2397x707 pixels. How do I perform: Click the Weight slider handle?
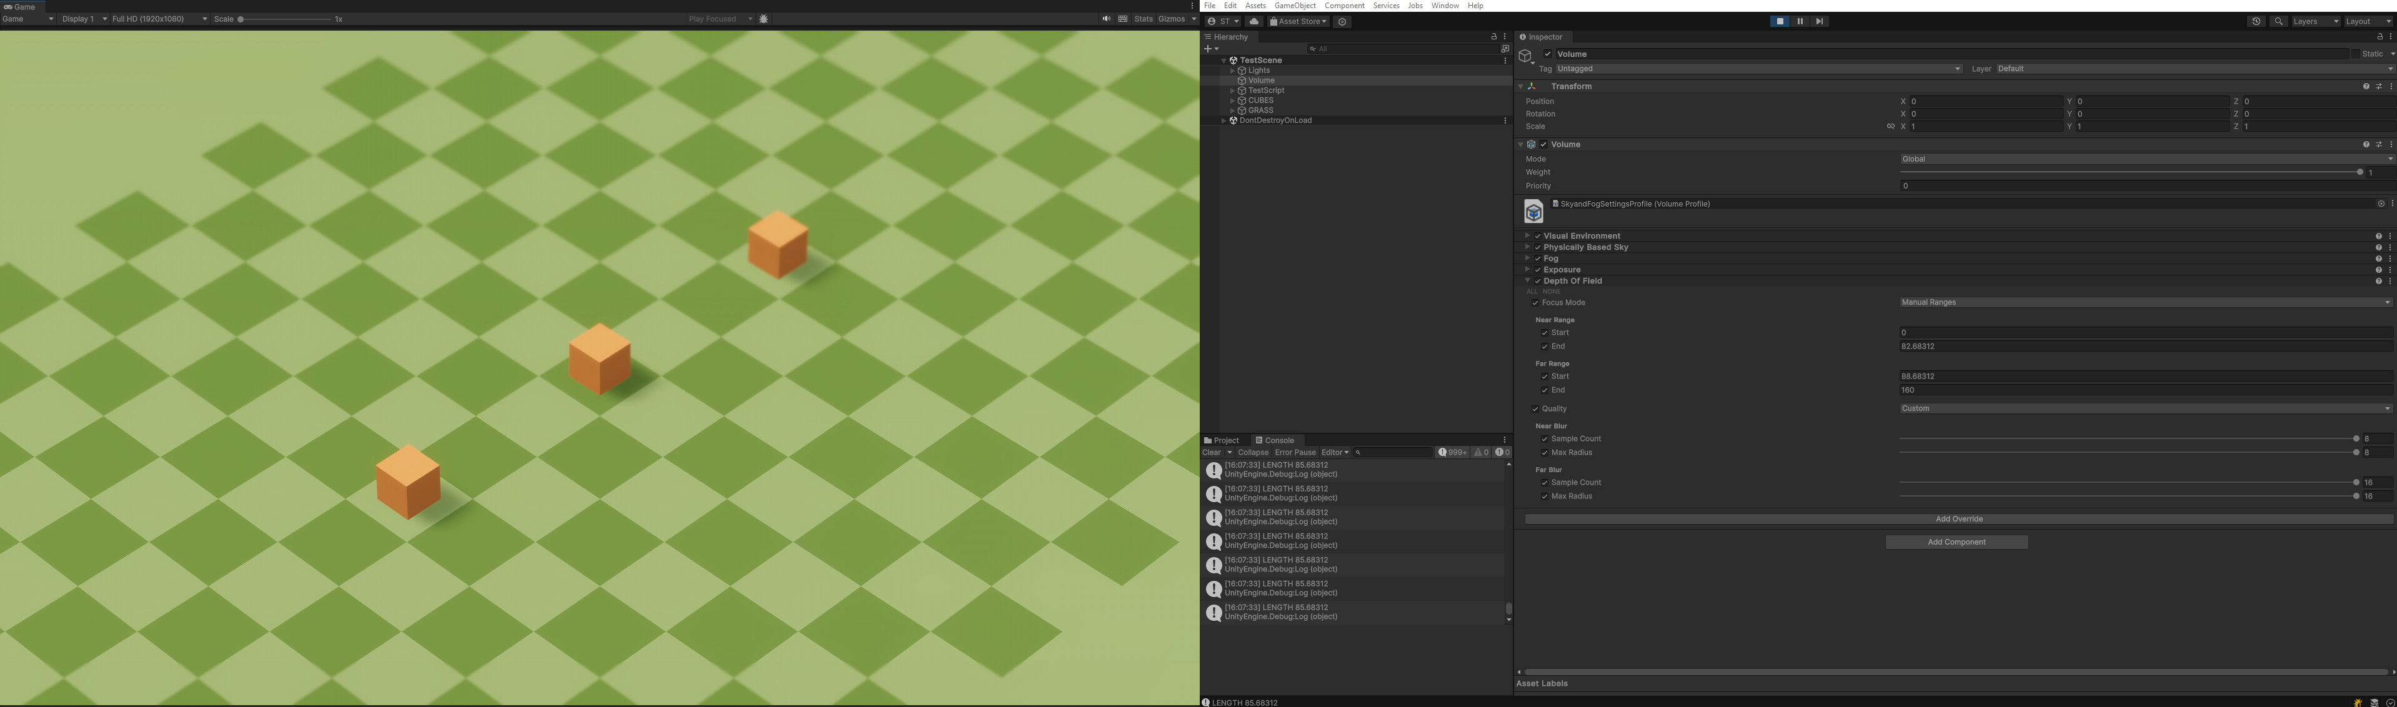point(2361,172)
